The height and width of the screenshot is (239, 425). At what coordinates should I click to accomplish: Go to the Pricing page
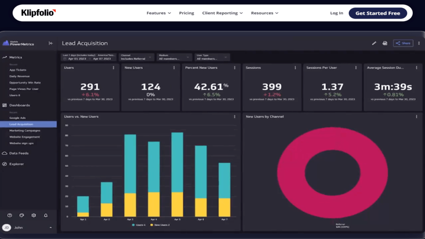(186, 13)
